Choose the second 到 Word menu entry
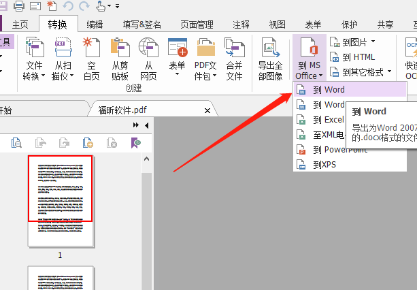 (320, 105)
